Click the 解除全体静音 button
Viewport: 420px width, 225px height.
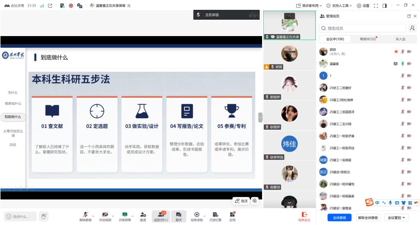click(x=368, y=218)
